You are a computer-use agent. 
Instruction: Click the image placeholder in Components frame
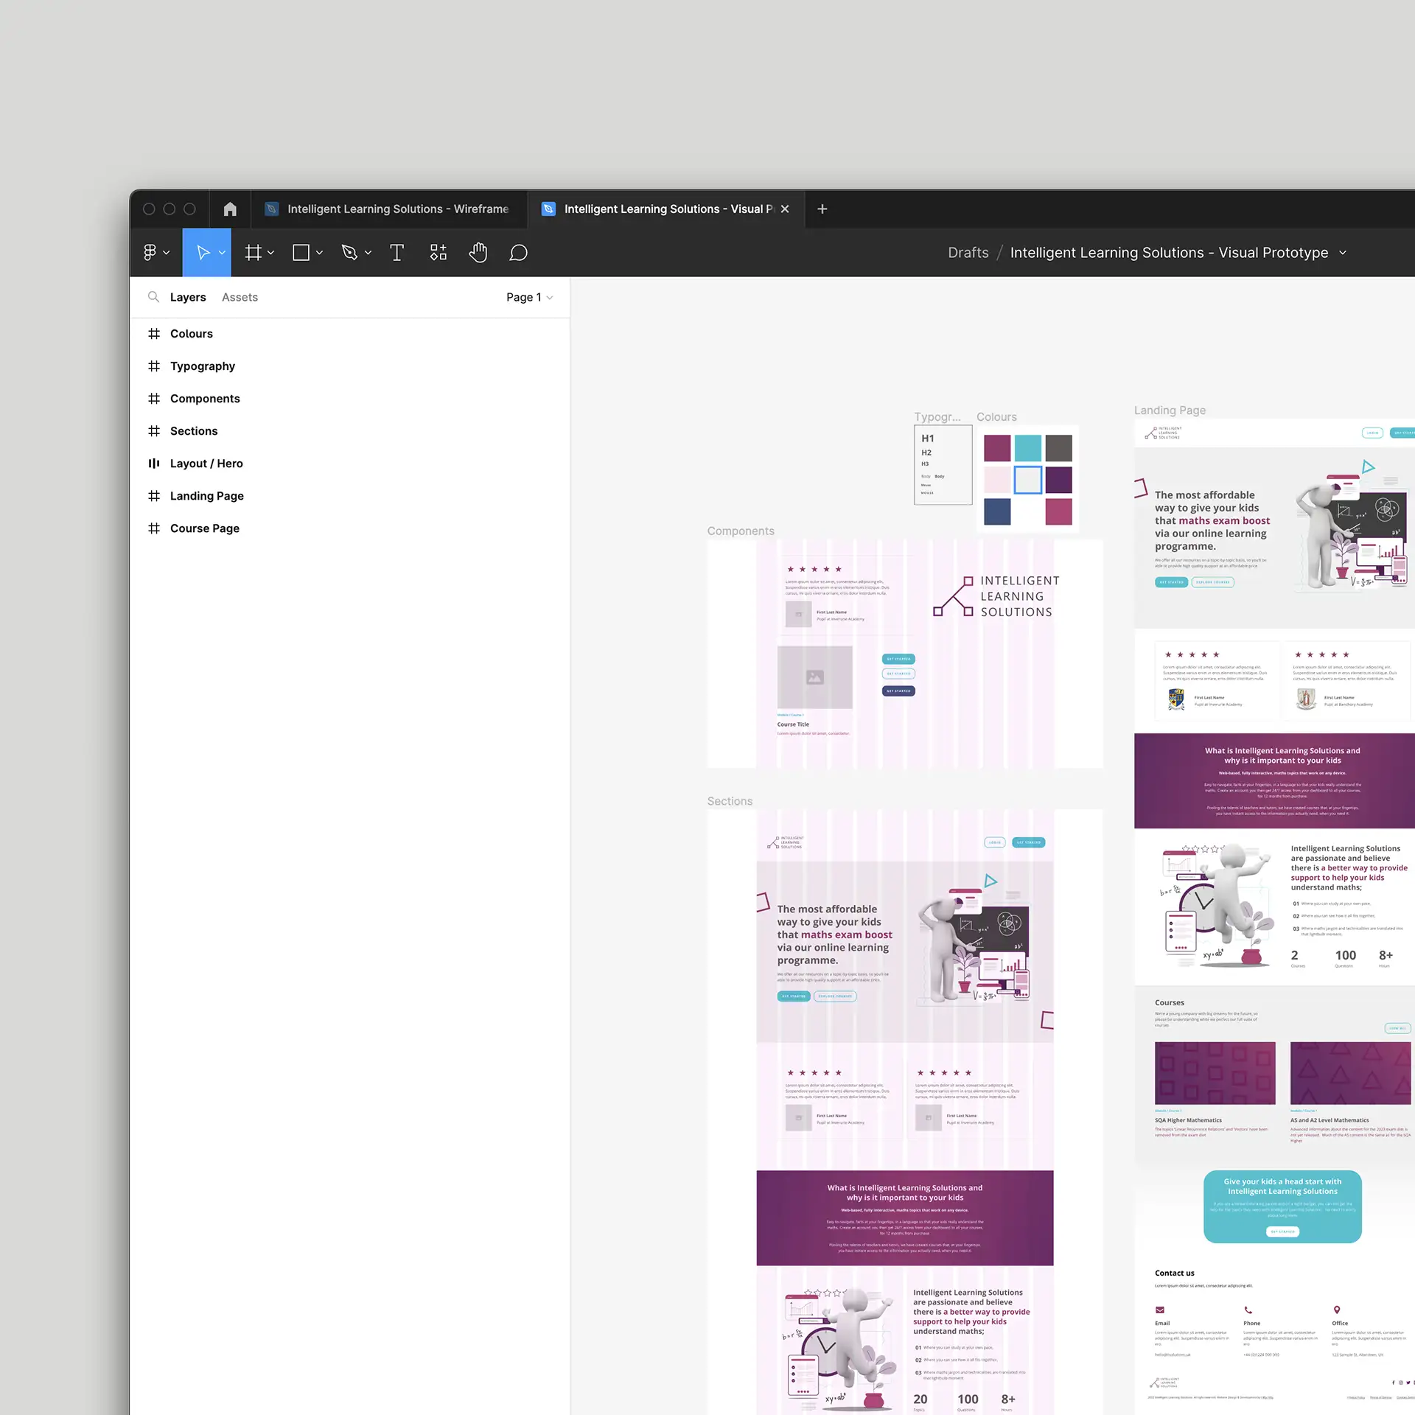pyautogui.click(x=814, y=677)
